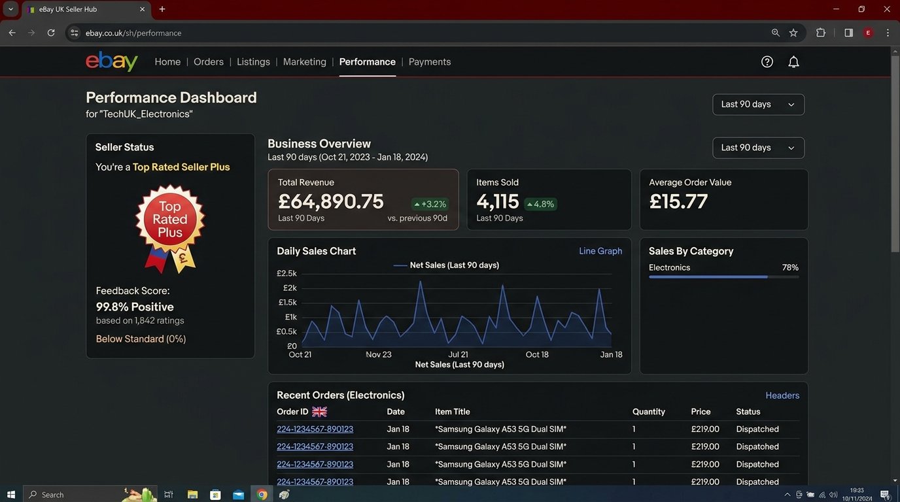Click the Headers link in Recent Orders

(x=782, y=395)
